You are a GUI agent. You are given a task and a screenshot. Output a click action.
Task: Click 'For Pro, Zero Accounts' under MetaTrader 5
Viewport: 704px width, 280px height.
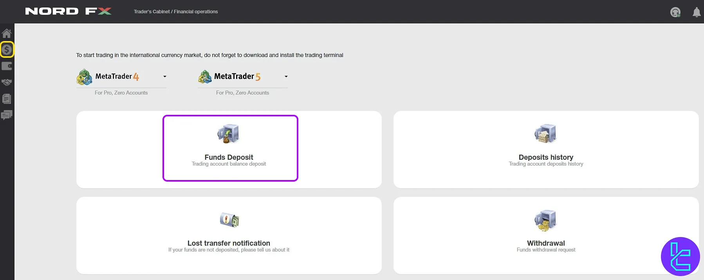[x=242, y=93]
